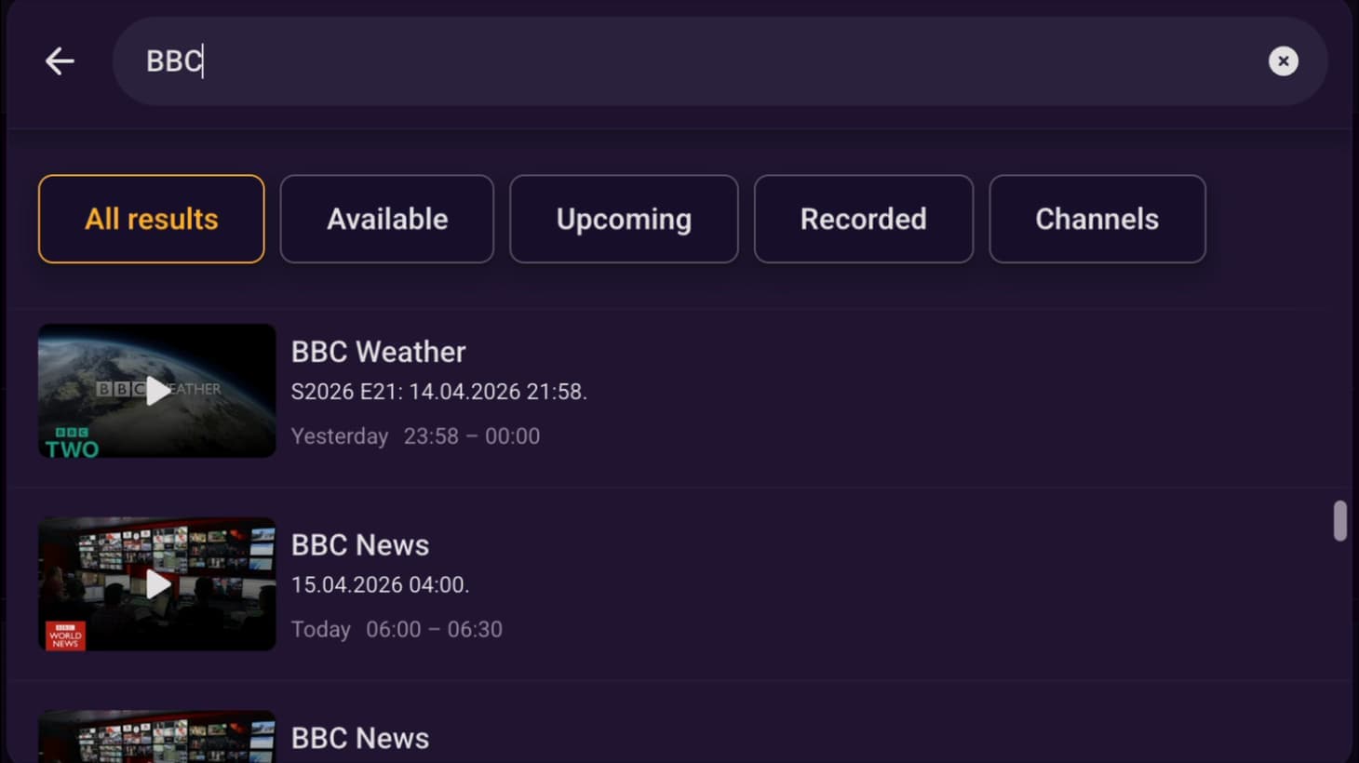
Task: Click the S2026 E21 episode description
Action: pos(439,392)
